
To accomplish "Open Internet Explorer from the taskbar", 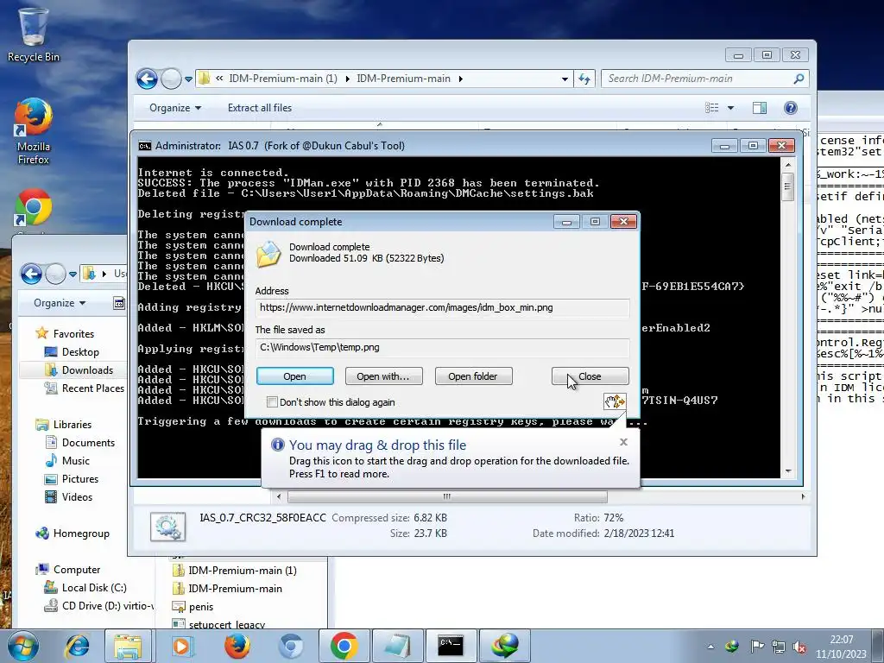I will (78, 646).
